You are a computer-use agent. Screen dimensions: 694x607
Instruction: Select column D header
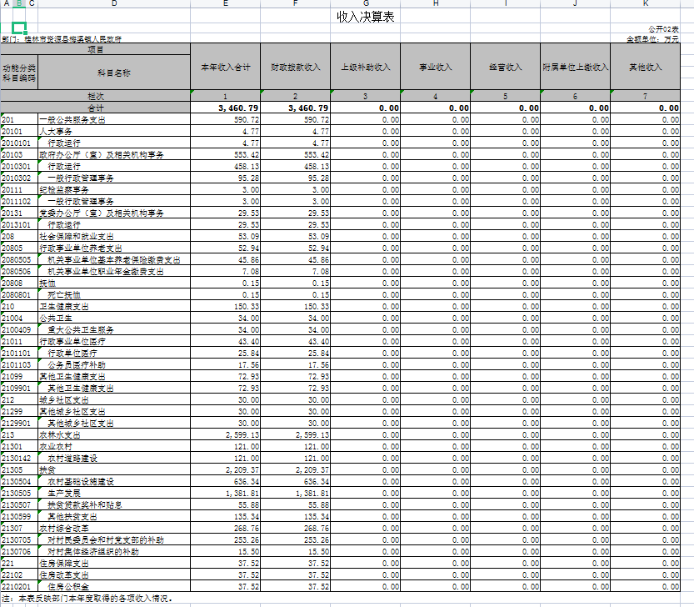[x=113, y=4]
